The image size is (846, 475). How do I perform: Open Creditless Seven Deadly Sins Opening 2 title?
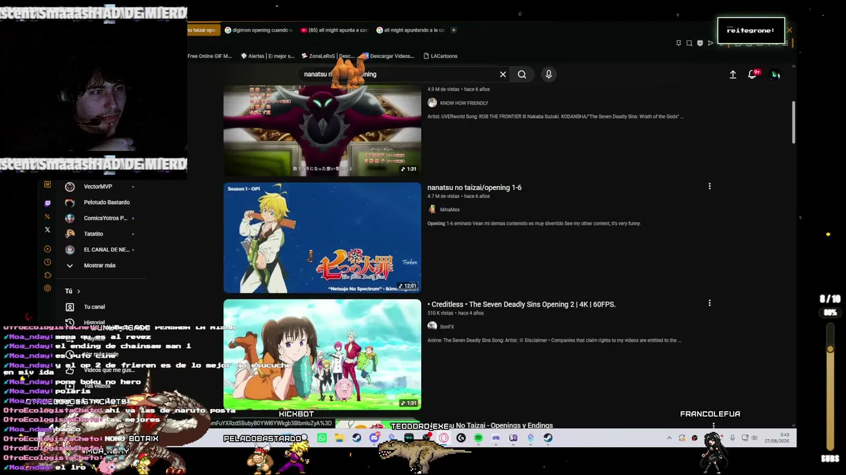[521, 304]
